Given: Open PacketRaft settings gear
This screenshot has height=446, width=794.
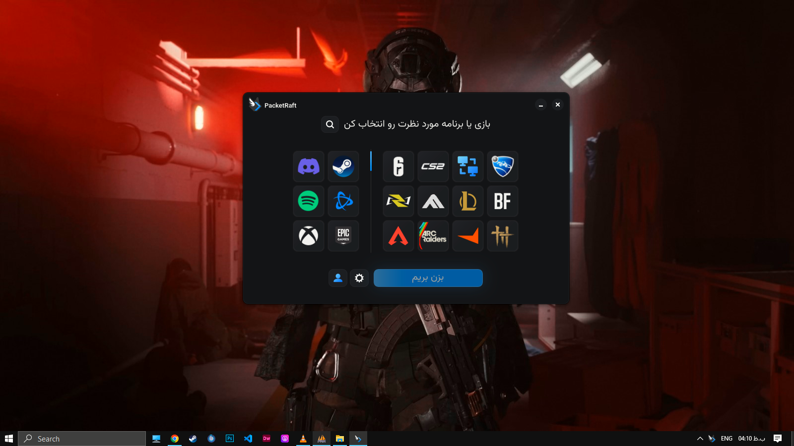Looking at the screenshot, I should 359,278.
